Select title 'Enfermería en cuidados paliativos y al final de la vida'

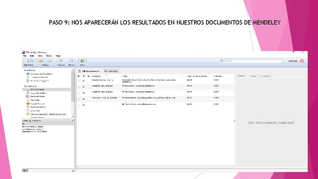coord(149,98)
